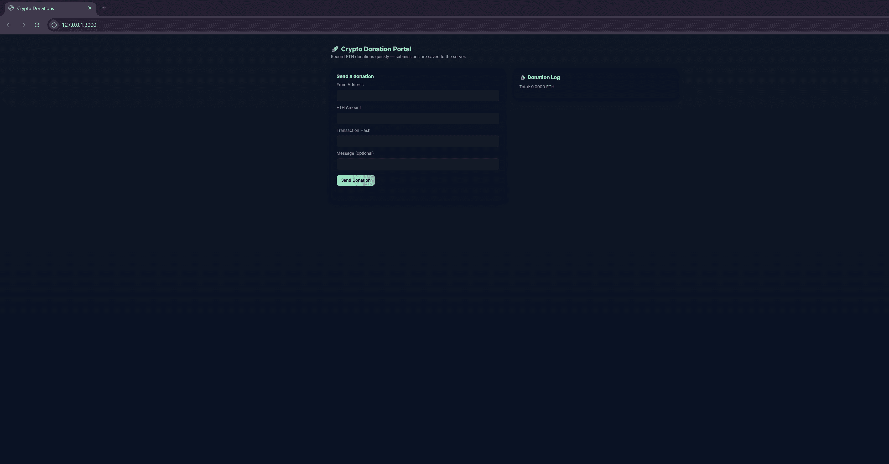The image size is (889, 464).
Task: Click the Send a donation section title
Action: click(x=355, y=76)
